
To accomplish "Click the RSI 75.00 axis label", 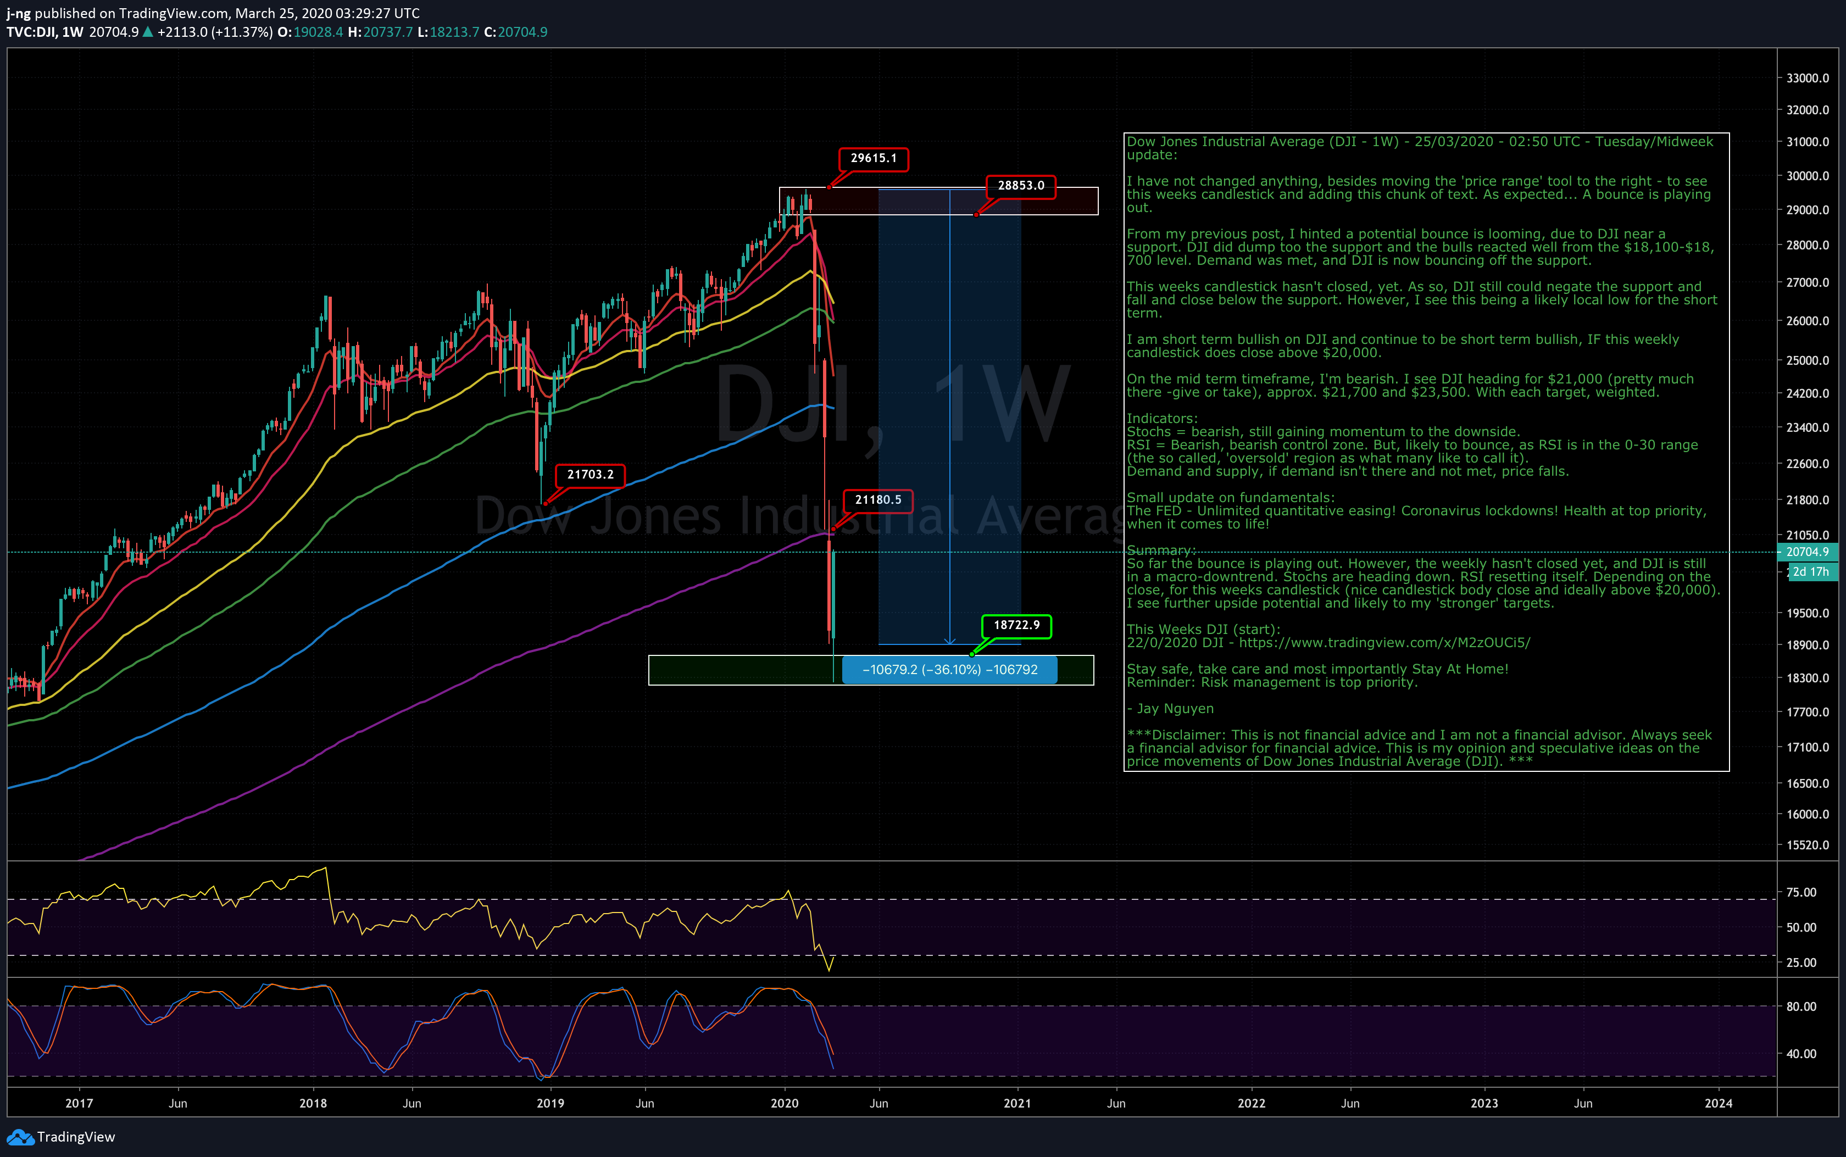I will (x=1801, y=892).
